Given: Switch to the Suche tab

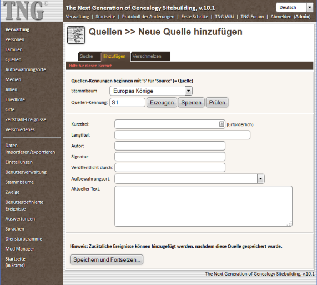Looking at the screenshot, I should pyautogui.click(x=89, y=56).
